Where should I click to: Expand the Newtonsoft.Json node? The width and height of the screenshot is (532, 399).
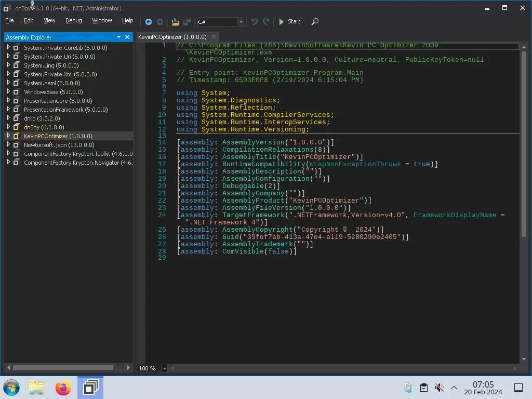click(8, 144)
